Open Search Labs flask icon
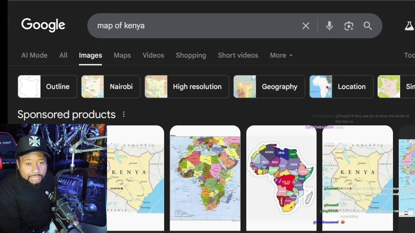 pos(409,26)
